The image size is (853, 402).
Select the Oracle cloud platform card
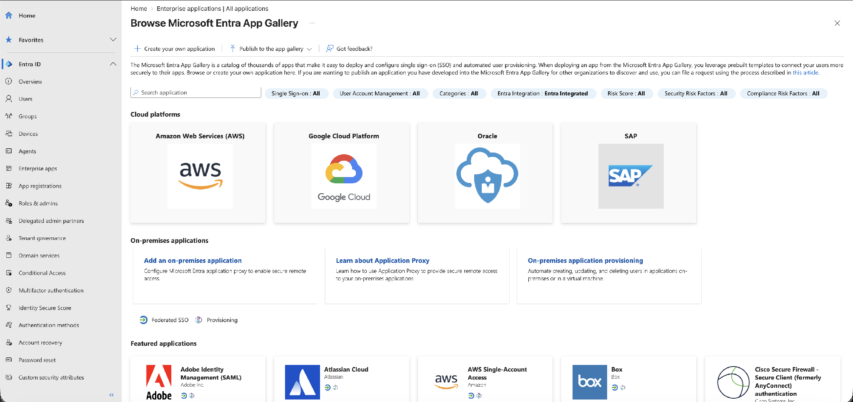(x=485, y=173)
